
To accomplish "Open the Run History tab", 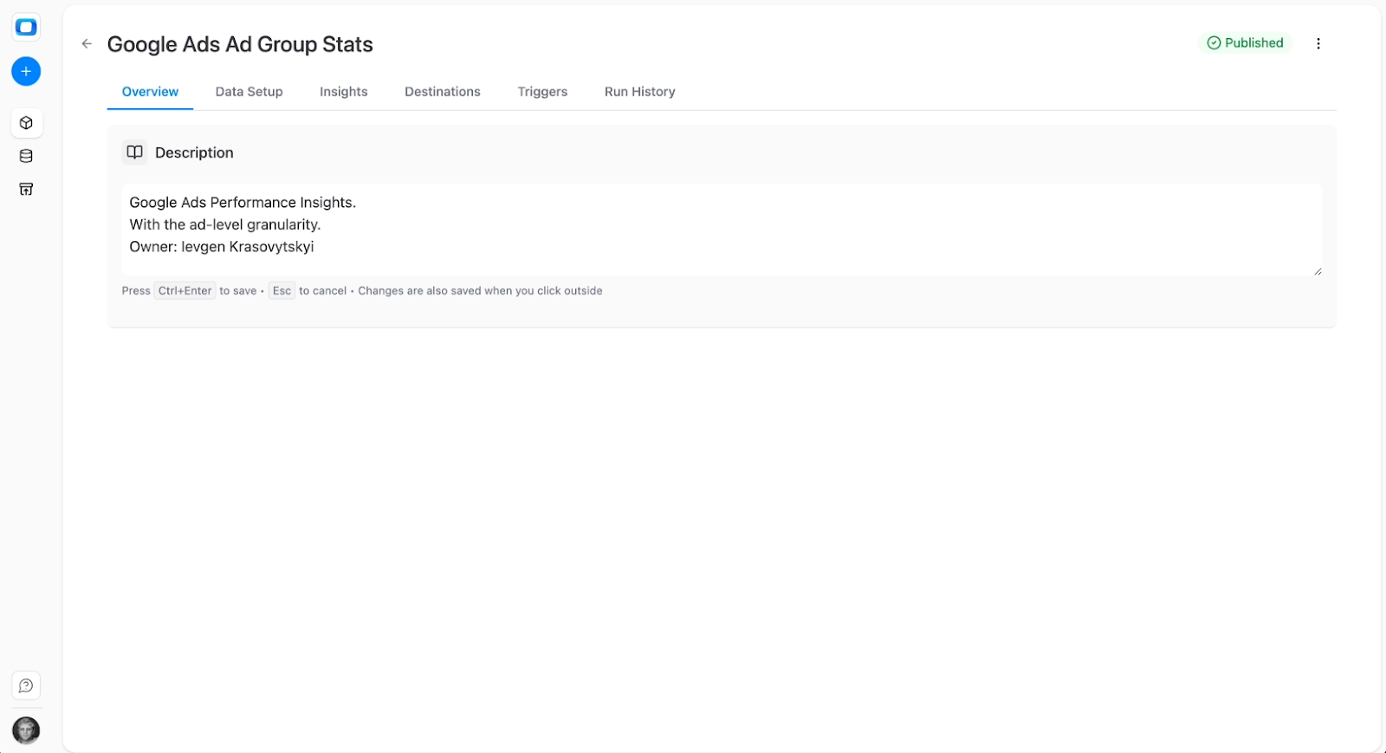I will pyautogui.click(x=640, y=92).
